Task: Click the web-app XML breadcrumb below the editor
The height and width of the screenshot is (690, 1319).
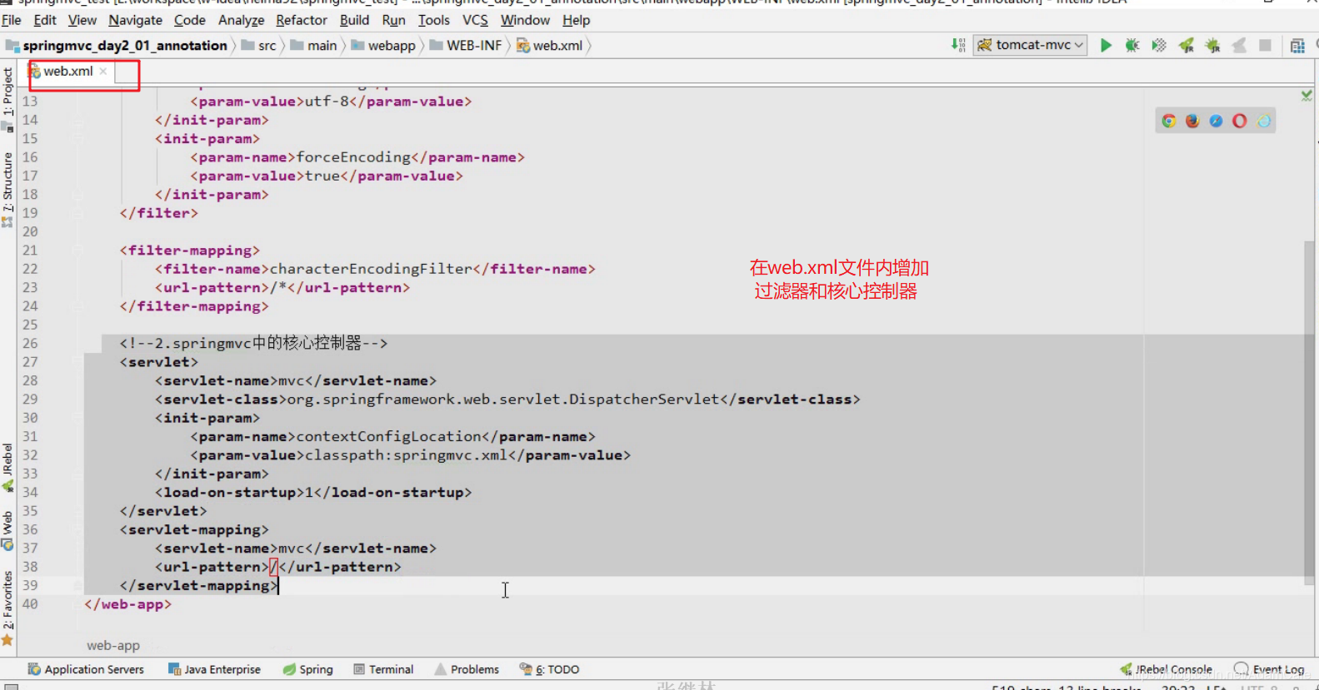Action: coord(113,646)
